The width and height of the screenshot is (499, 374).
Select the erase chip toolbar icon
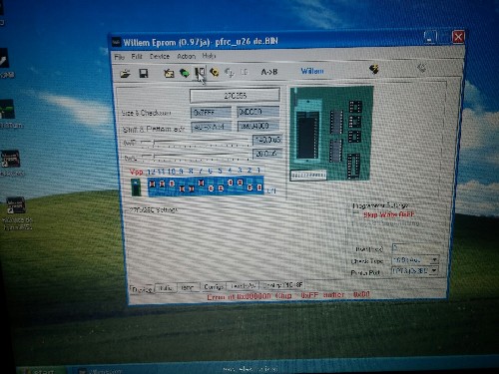click(215, 72)
